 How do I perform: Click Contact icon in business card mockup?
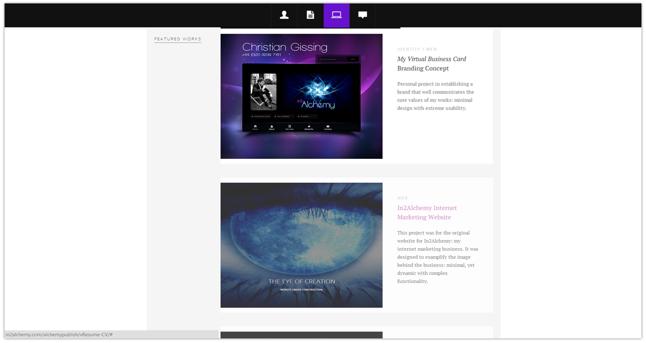click(x=328, y=127)
